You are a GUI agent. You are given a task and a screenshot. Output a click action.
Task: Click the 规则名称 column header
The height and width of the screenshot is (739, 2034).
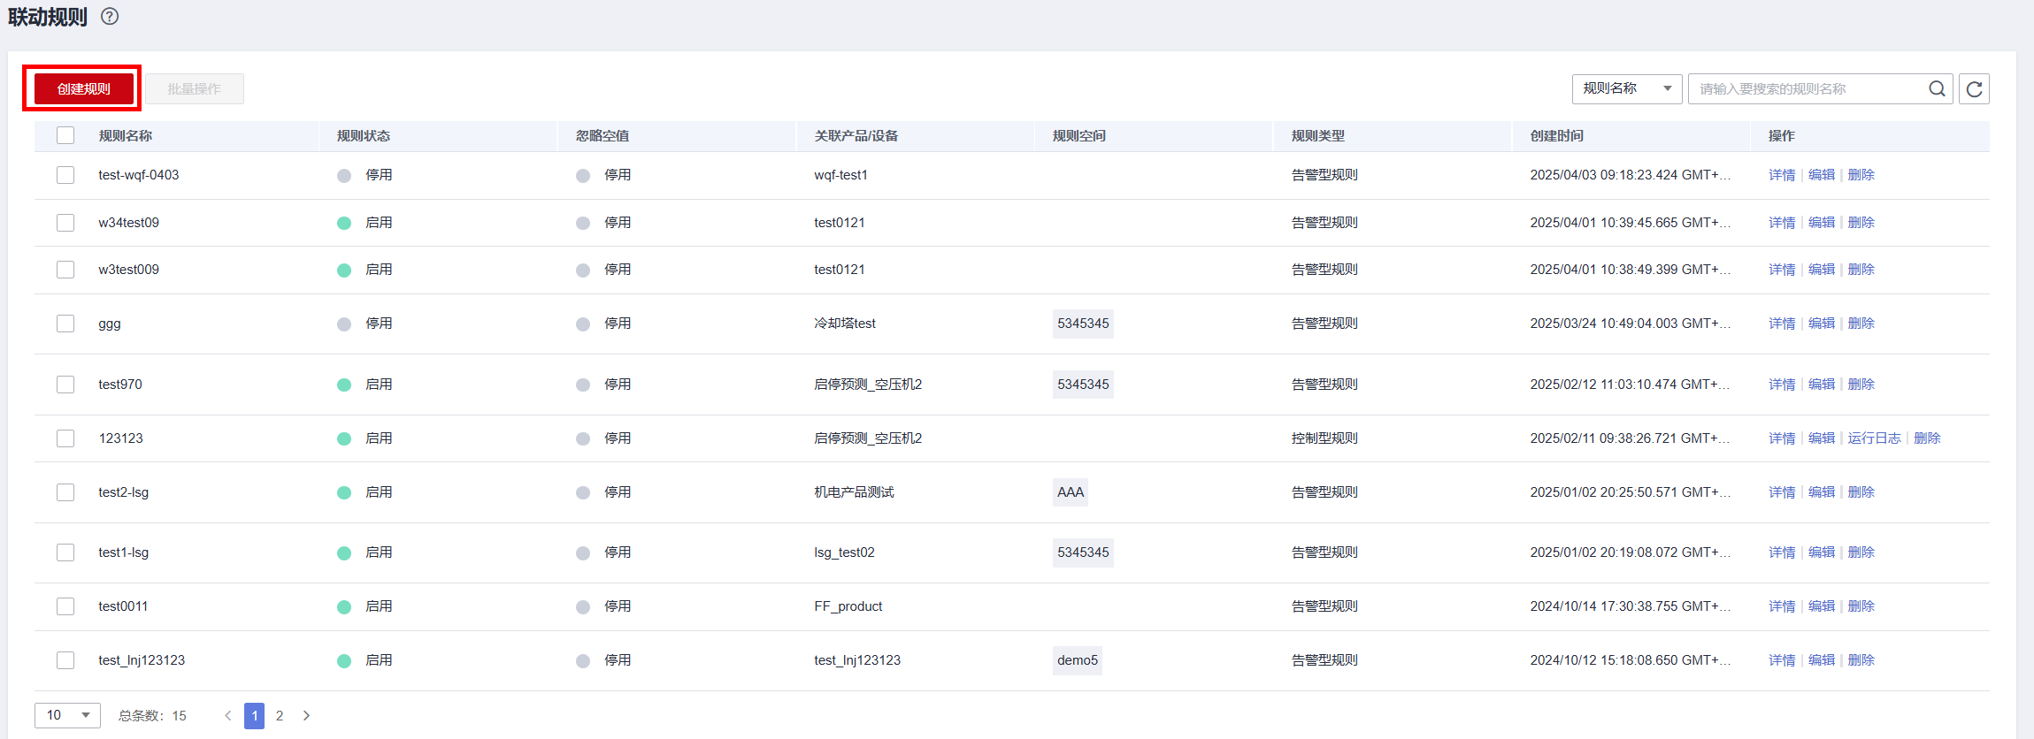tap(126, 135)
